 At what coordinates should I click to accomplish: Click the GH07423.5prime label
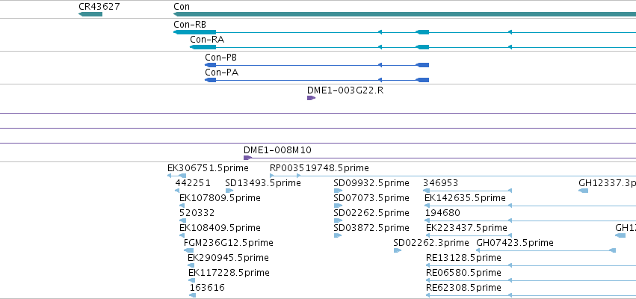pyautogui.click(x=515, y=243)
